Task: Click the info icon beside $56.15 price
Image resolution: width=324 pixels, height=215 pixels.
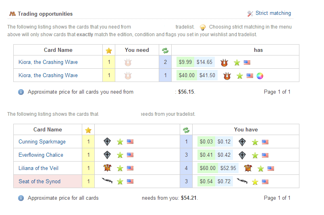Action: pos(21,92)
